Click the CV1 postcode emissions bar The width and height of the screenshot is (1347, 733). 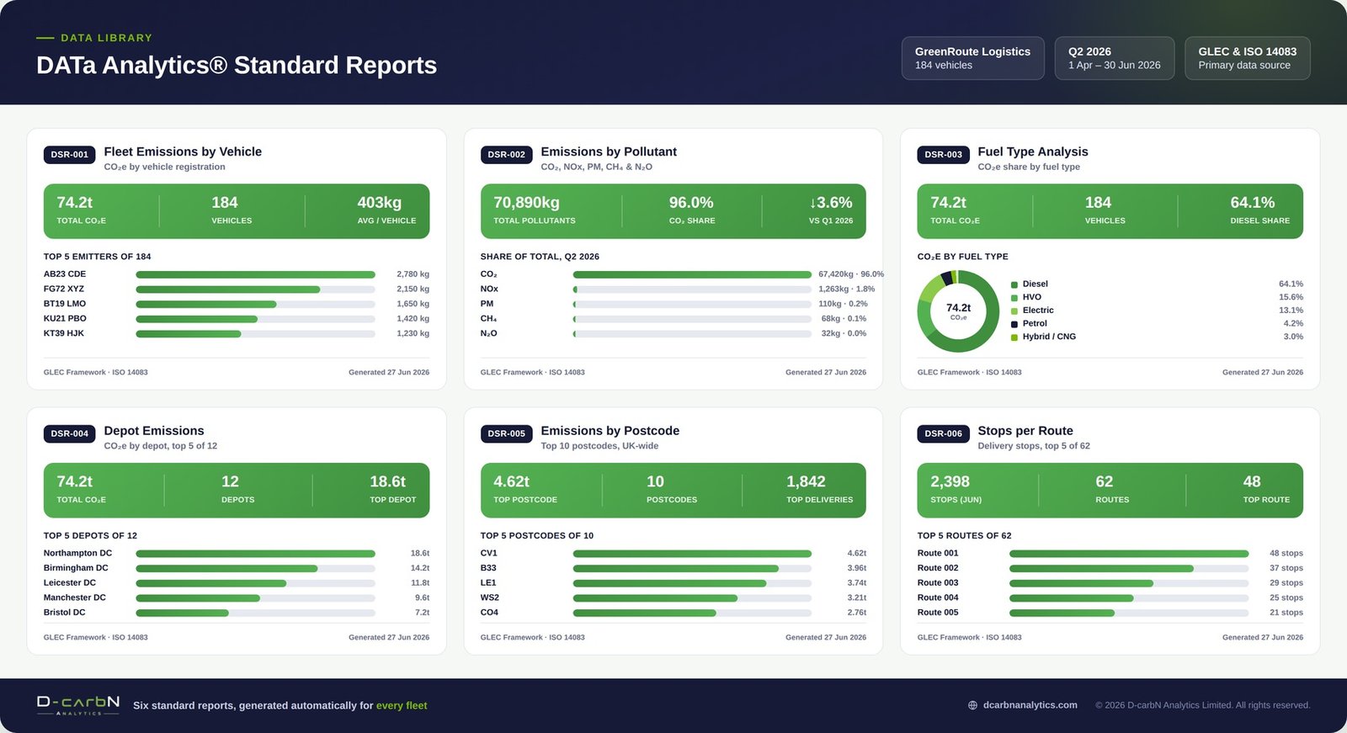point(692,554)
